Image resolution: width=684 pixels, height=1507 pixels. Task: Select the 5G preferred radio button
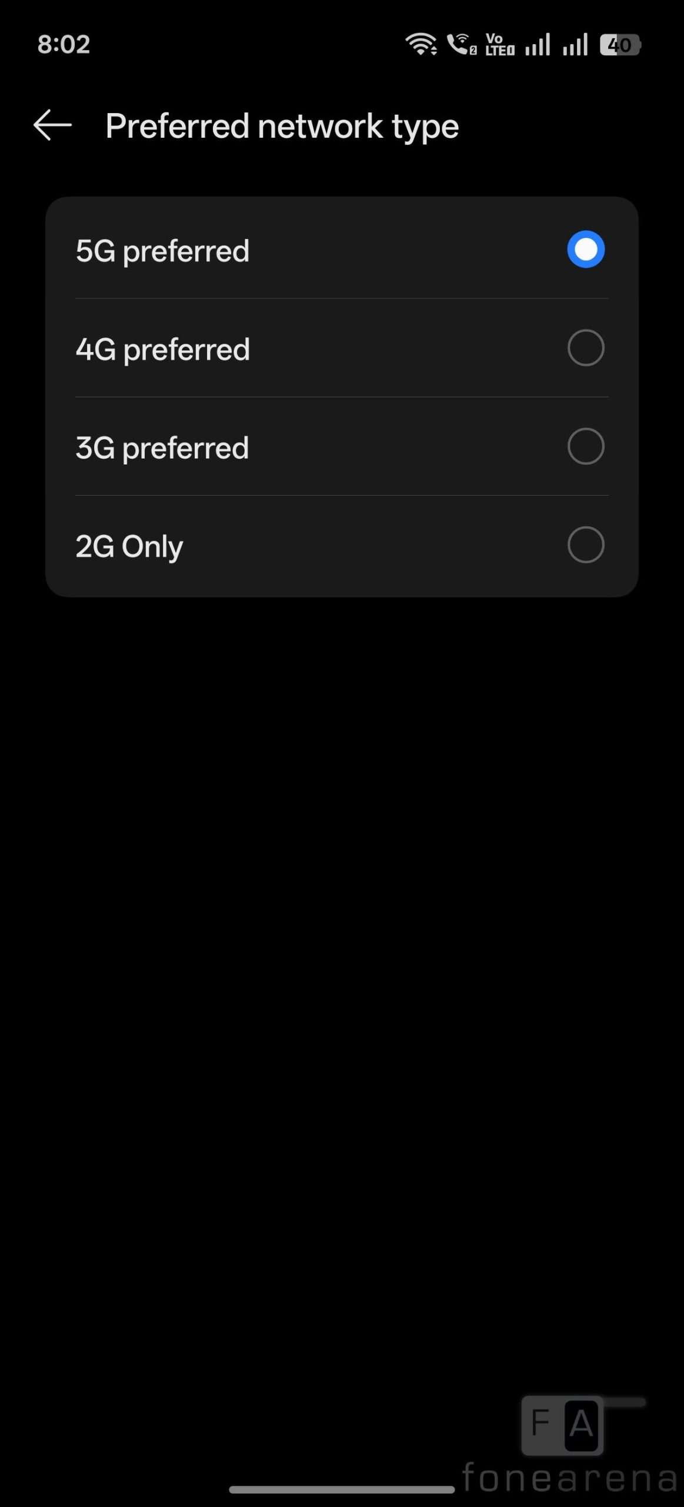pos(585,249)
